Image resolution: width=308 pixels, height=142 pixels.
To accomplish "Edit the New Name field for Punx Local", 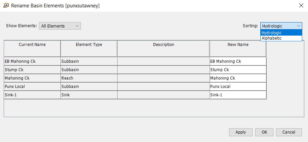I will (x=238, y=87).
